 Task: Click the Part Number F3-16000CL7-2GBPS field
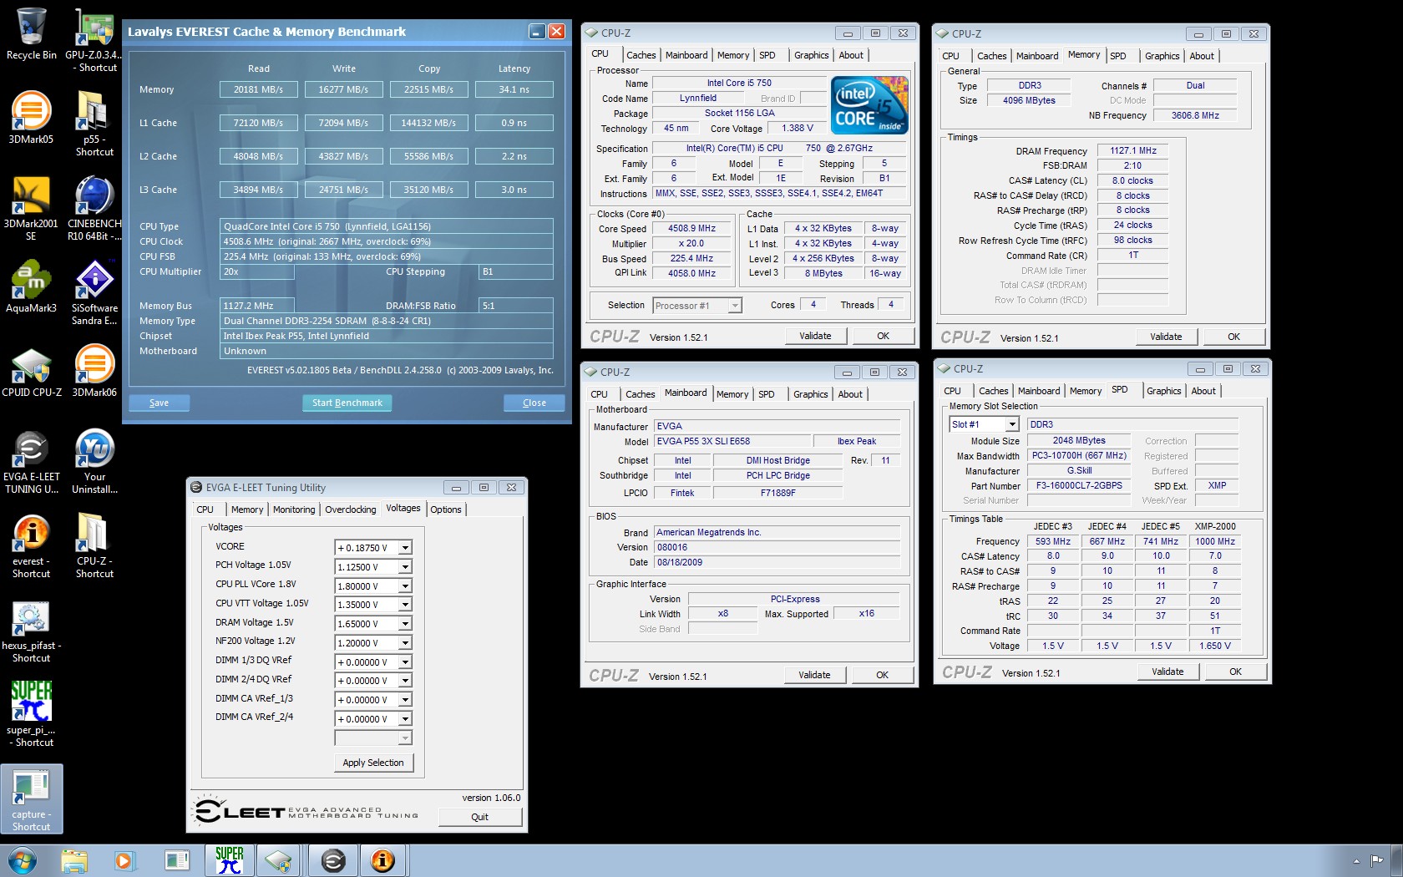click(1079, 485)
